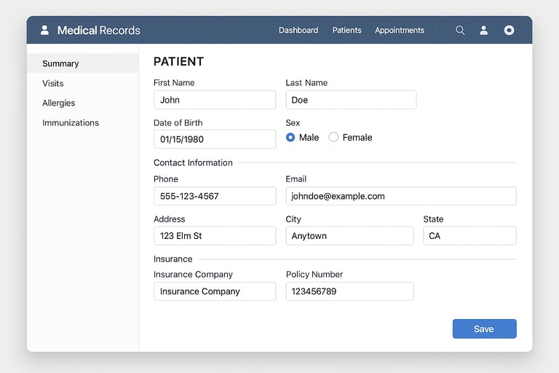Focus the First Name field containing John

tap(215, 100)
